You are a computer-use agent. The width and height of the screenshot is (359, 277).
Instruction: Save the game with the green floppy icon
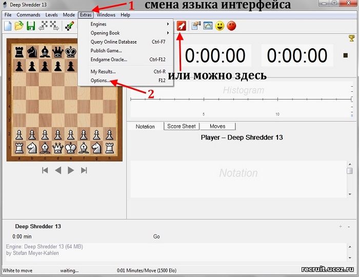[31, 26]
